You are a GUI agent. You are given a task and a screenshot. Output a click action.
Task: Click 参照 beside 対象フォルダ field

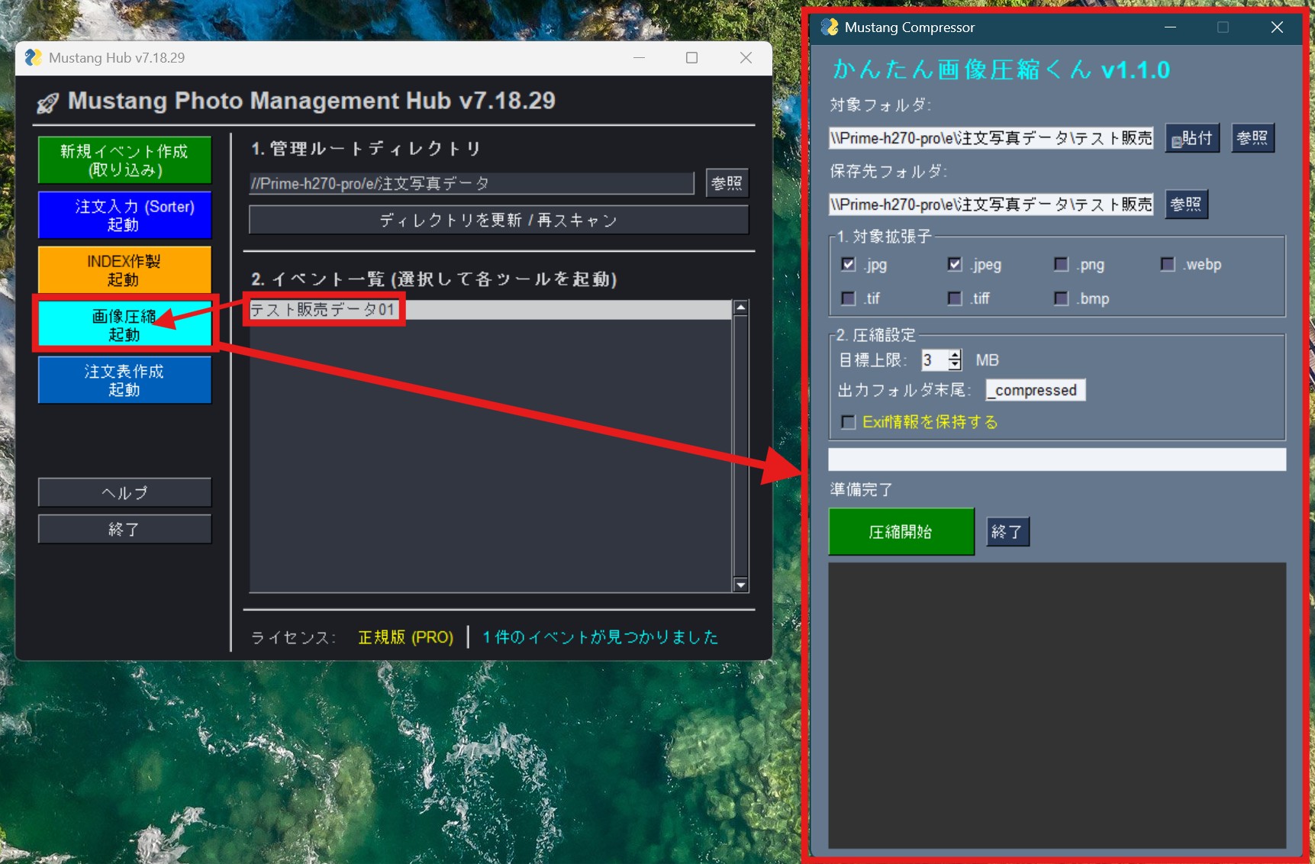tap(1252, 138)
